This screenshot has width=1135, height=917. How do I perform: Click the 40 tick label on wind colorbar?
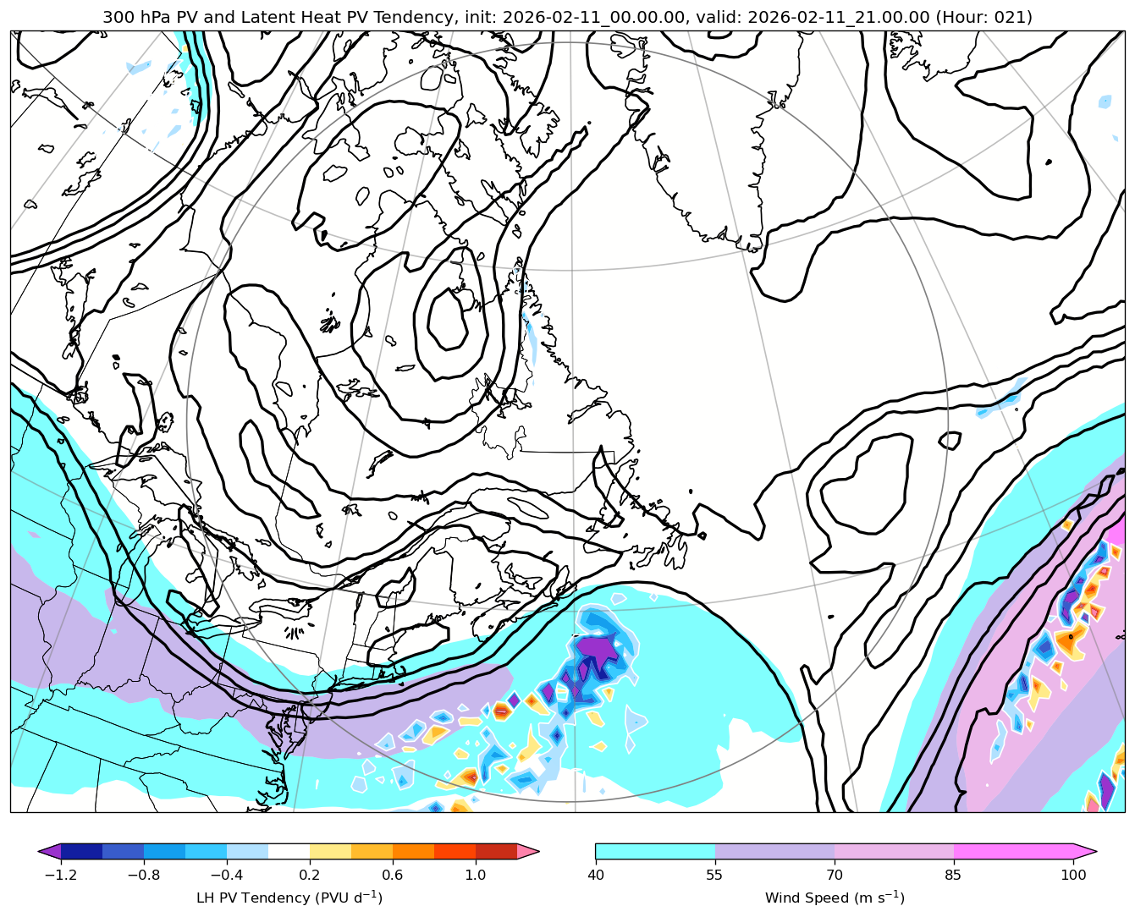[x=596, y=875]
